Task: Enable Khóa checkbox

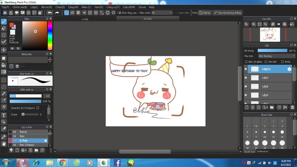Action: click(x=282, y=62)
